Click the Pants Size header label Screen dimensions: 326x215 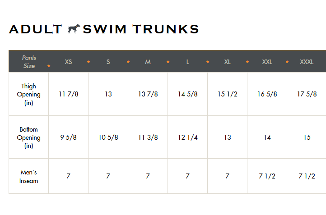[x=29, y=62]
